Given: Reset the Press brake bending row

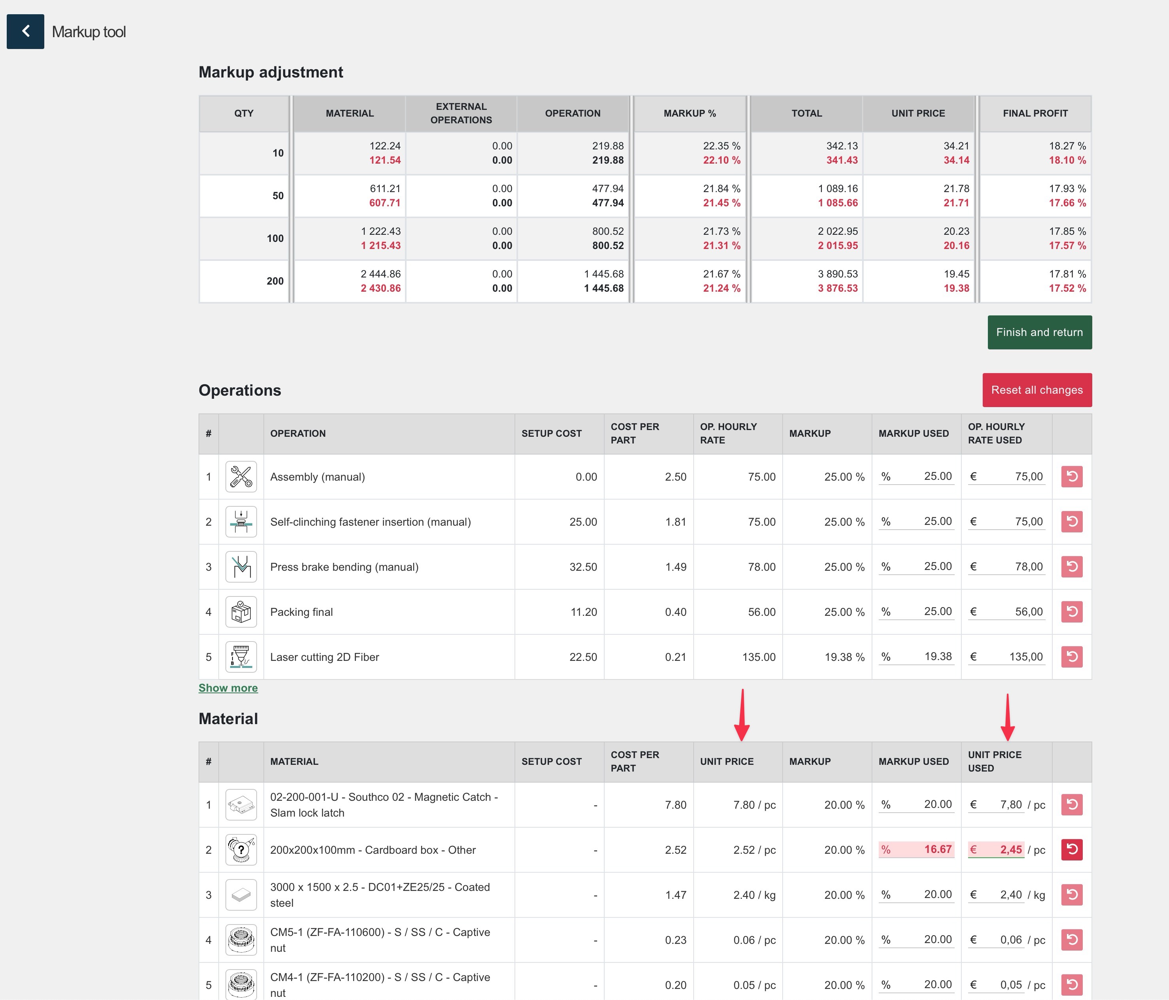Looking at the screenshot, I should click(1071, 567).
